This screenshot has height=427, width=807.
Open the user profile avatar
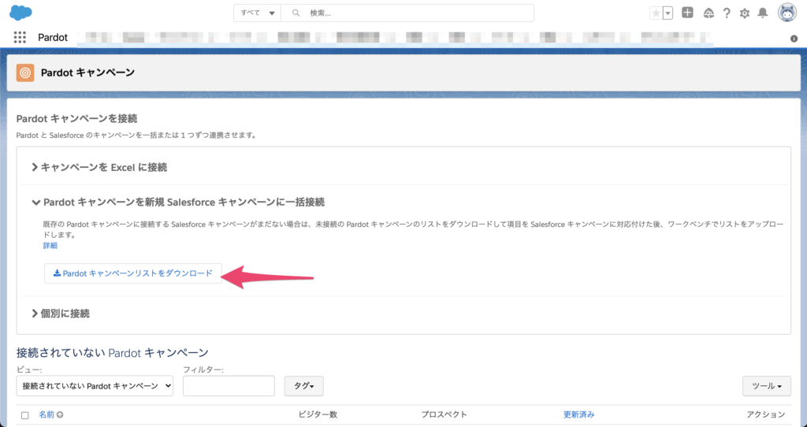pyautogui.click(x=787, y=13)
